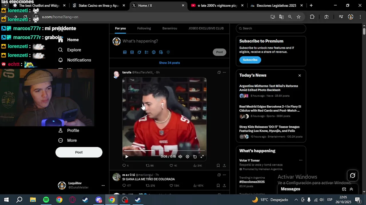Open Spotify from the taskbar
366x205 pixels.
[x=46, y=200]
